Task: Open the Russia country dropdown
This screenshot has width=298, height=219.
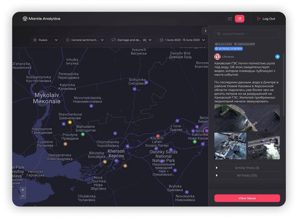Action: point(45,40)
